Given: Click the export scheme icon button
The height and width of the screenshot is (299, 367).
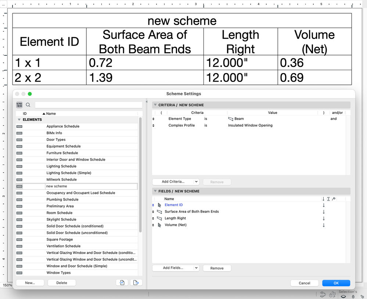Looking at the screenshot, I should (x=136, y=282).
